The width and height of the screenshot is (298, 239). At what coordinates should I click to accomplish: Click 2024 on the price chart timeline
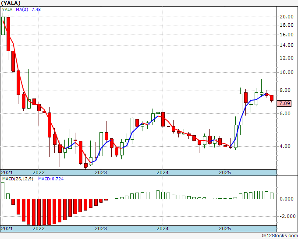tap(163, 172)
